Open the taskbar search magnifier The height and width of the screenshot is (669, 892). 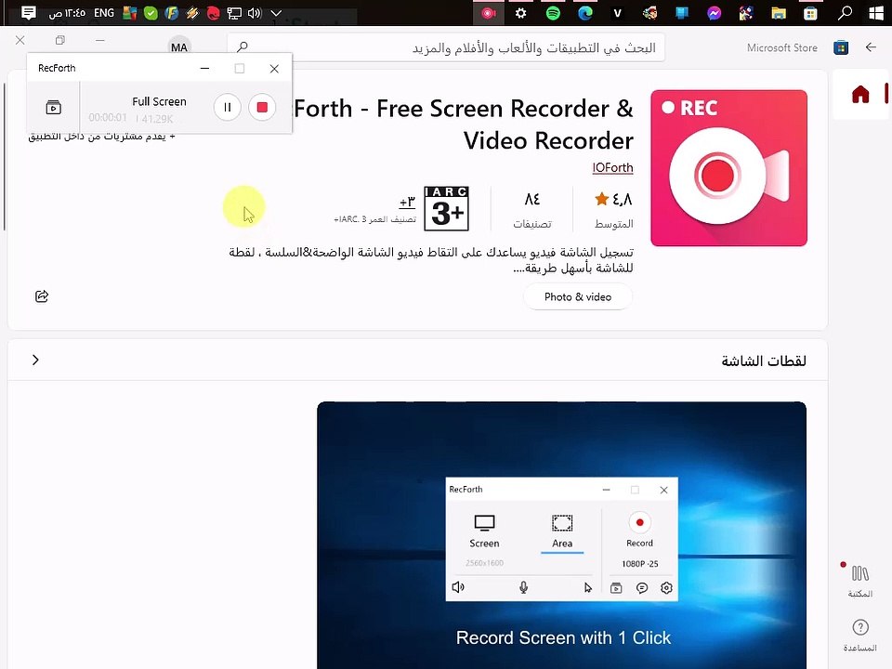(x=845, y=12)
